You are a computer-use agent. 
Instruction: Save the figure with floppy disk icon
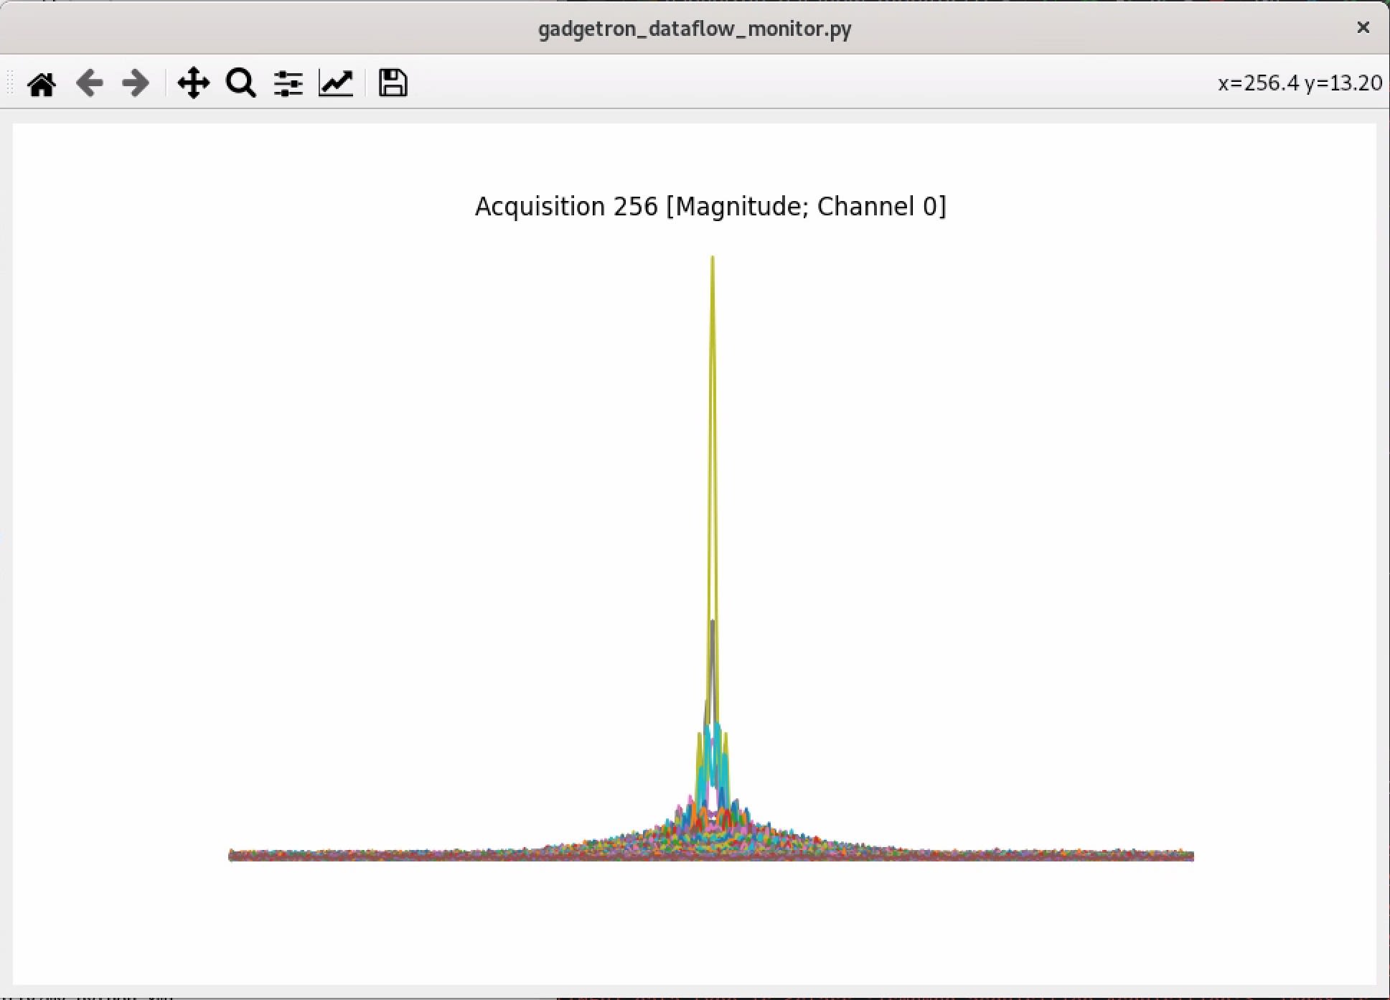[393, 83]
